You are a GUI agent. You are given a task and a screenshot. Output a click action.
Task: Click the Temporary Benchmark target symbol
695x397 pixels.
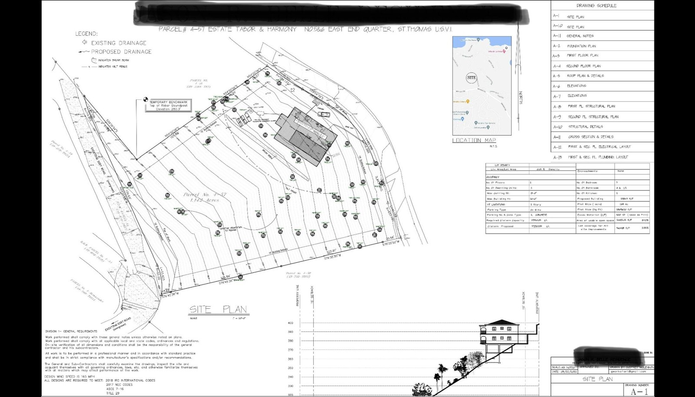coord(146,99)
